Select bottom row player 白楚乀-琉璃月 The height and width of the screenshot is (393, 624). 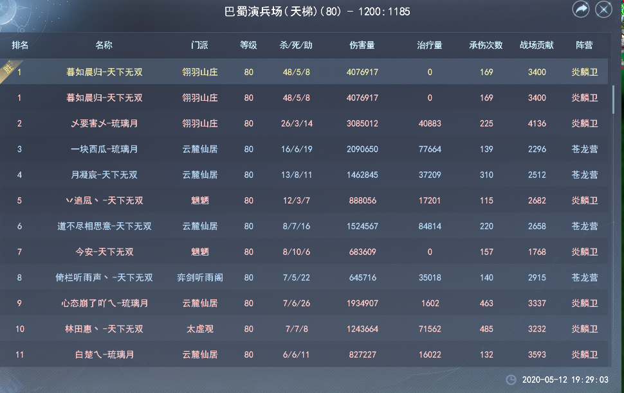click(x=104, y=354)
